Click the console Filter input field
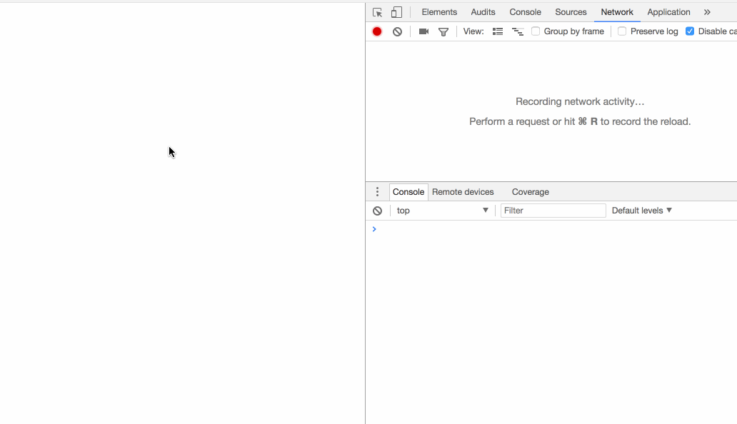737x424 pixels. (553, 210)
